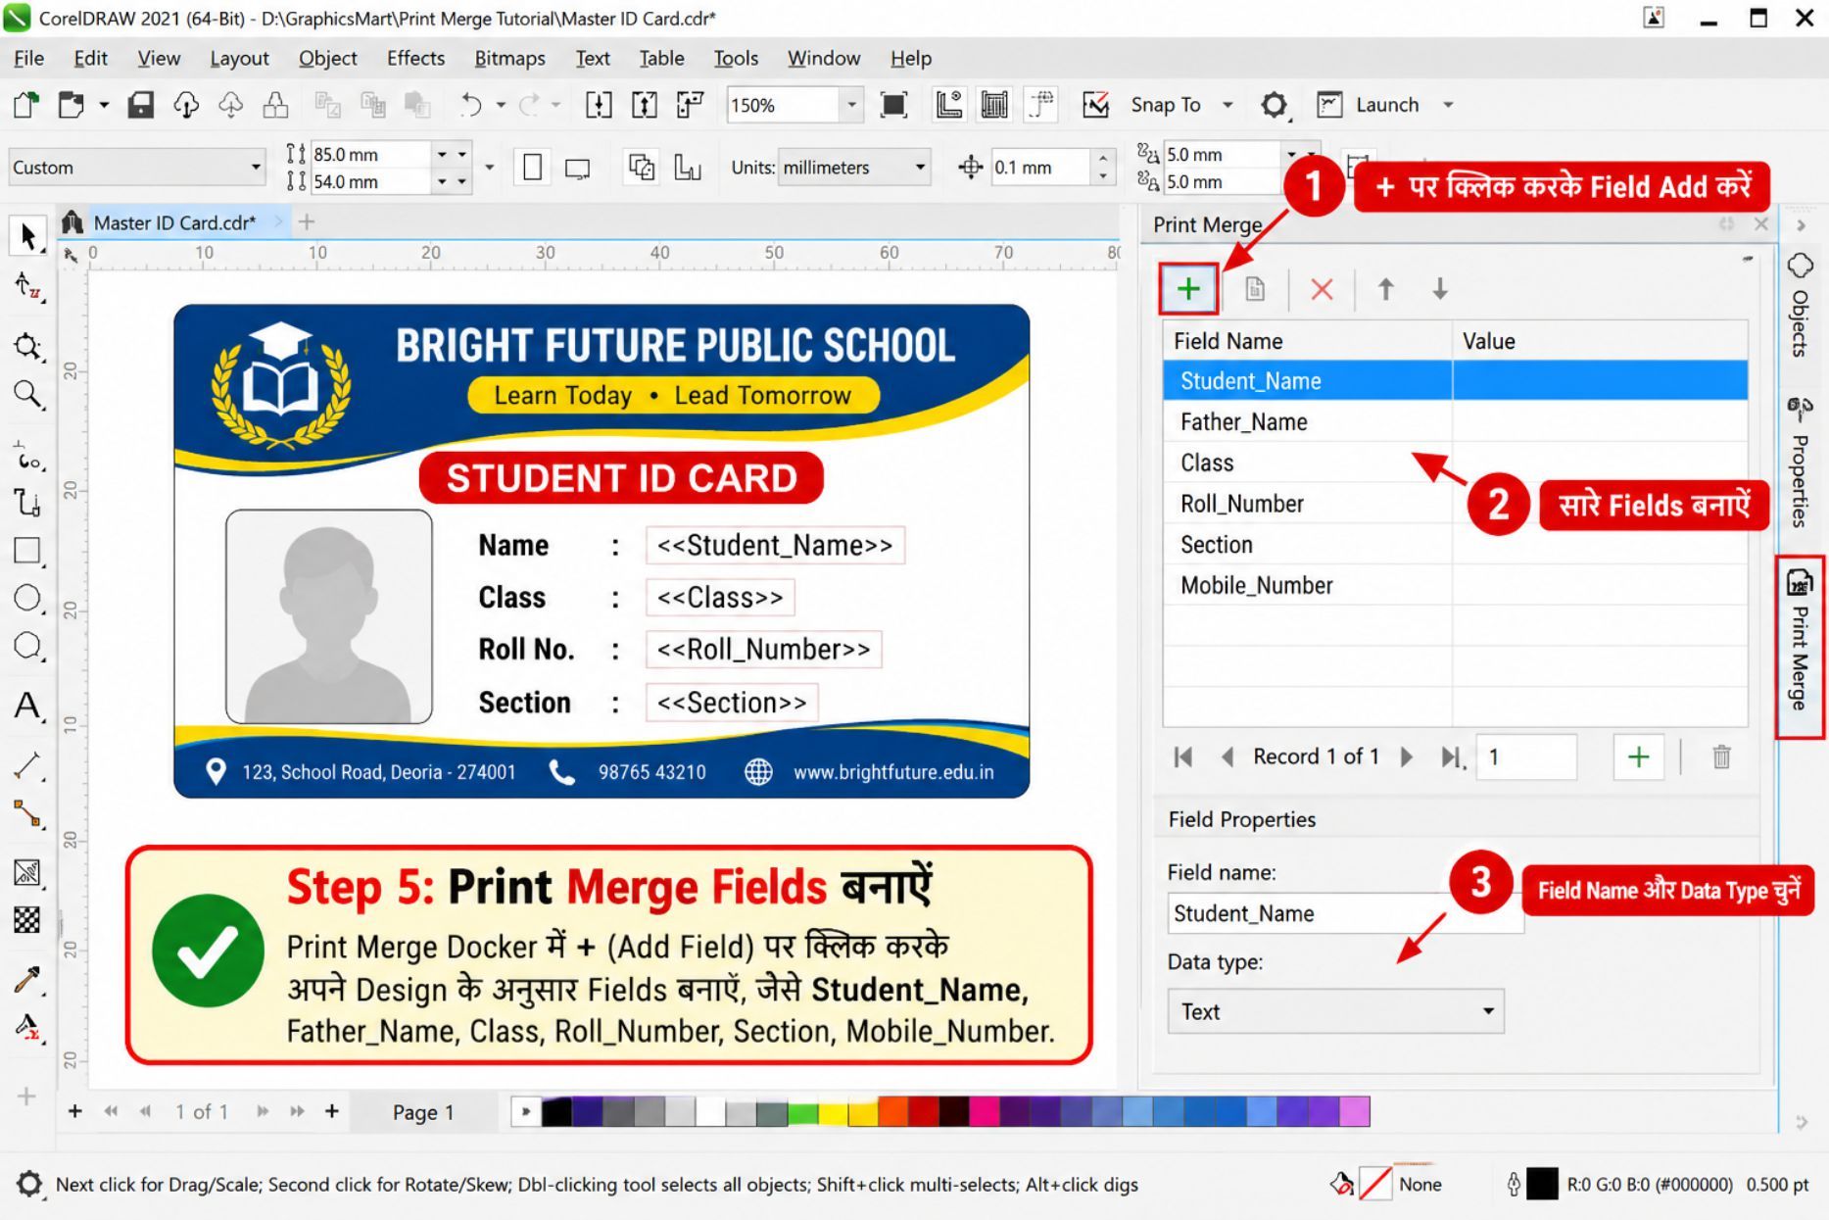Click the Import icon in toolbar

[x=599, y=105]
